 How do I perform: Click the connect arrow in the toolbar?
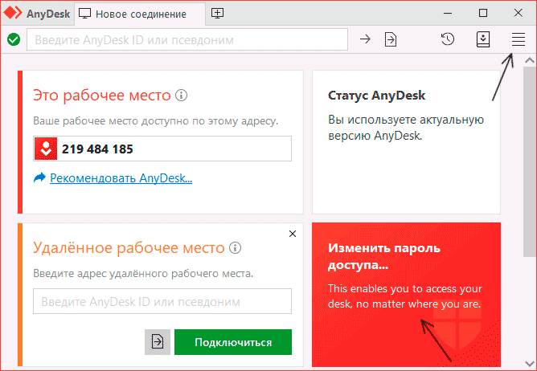[x=365, y=39]
